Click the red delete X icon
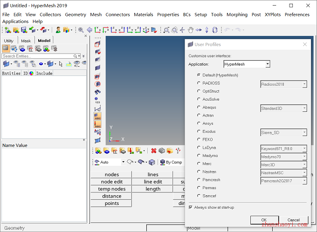This screenshot has width=317, height=232. pyautogui.click(x=154, y=150)
